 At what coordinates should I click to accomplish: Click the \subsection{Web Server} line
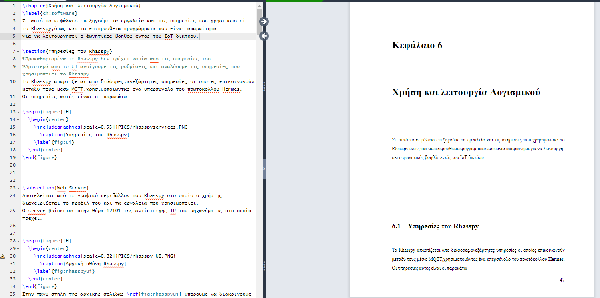56,188
